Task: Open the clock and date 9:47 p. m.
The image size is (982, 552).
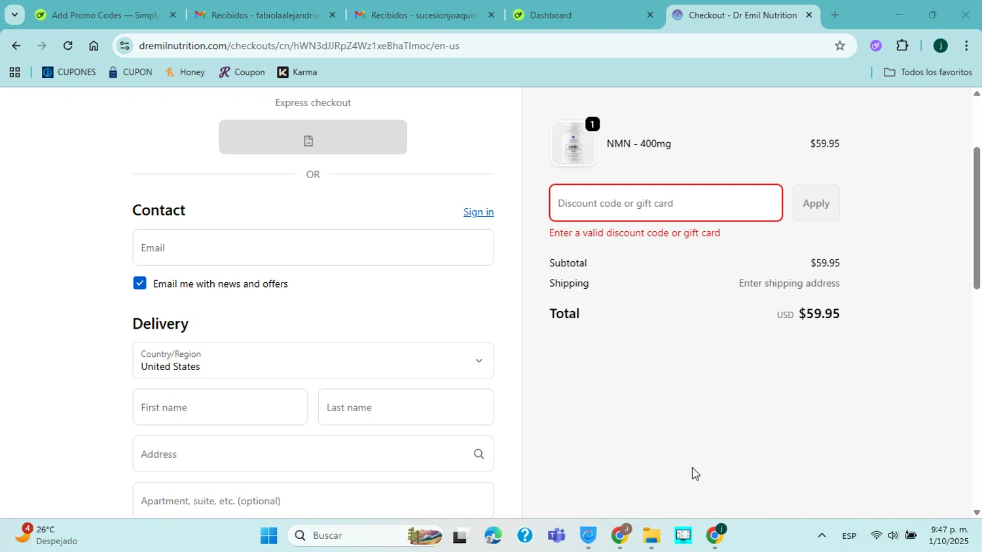Action: [949, 536]
